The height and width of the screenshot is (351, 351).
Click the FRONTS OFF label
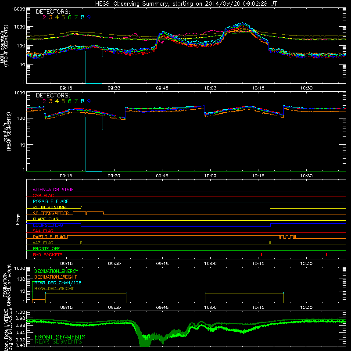(x=47, y=248)
